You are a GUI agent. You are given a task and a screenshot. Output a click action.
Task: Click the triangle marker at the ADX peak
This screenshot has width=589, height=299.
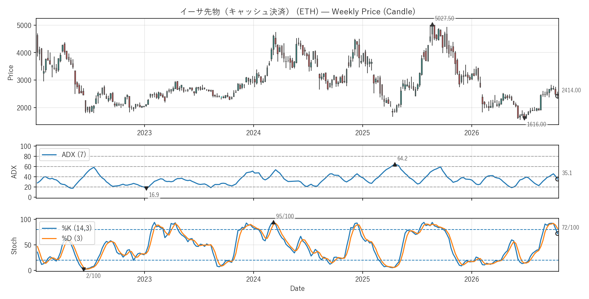pyautogui.click(x=395, y=164)
